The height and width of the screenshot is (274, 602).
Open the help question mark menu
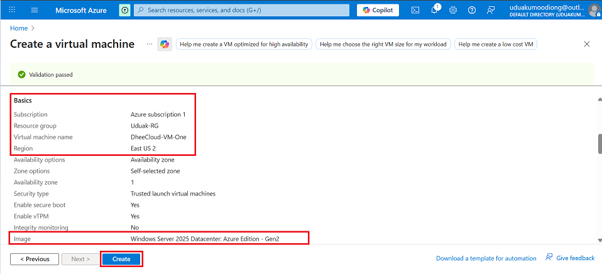[472, 10]
